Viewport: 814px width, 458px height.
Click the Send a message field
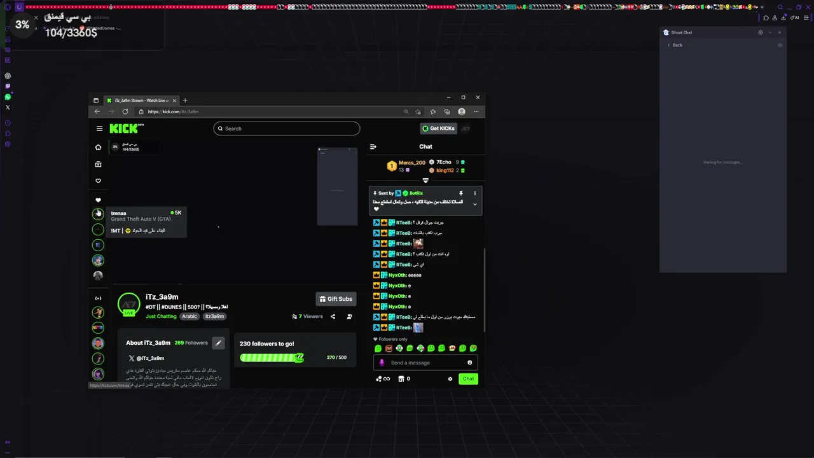[x=425, y=363]
